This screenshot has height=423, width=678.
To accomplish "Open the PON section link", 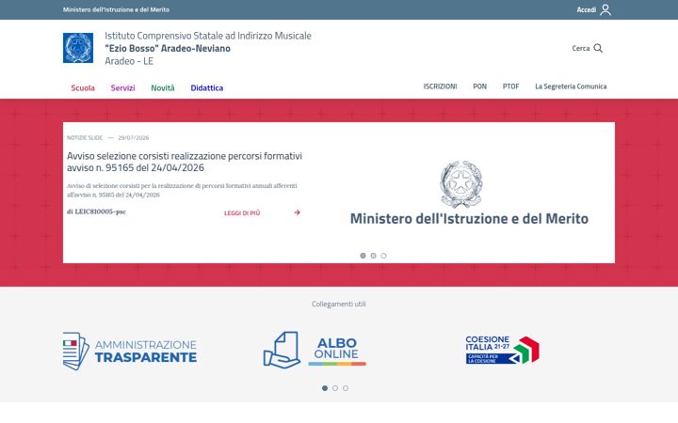I will 479,86.
